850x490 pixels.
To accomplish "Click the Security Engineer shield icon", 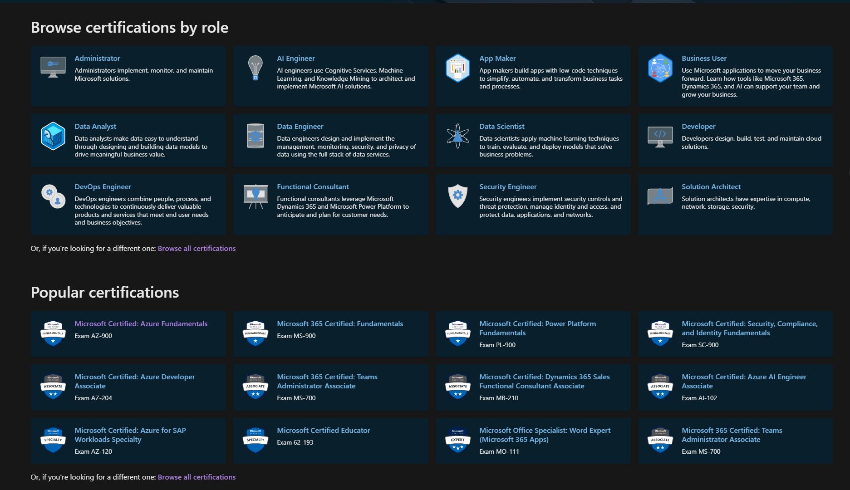I will (x=457, y=196).
